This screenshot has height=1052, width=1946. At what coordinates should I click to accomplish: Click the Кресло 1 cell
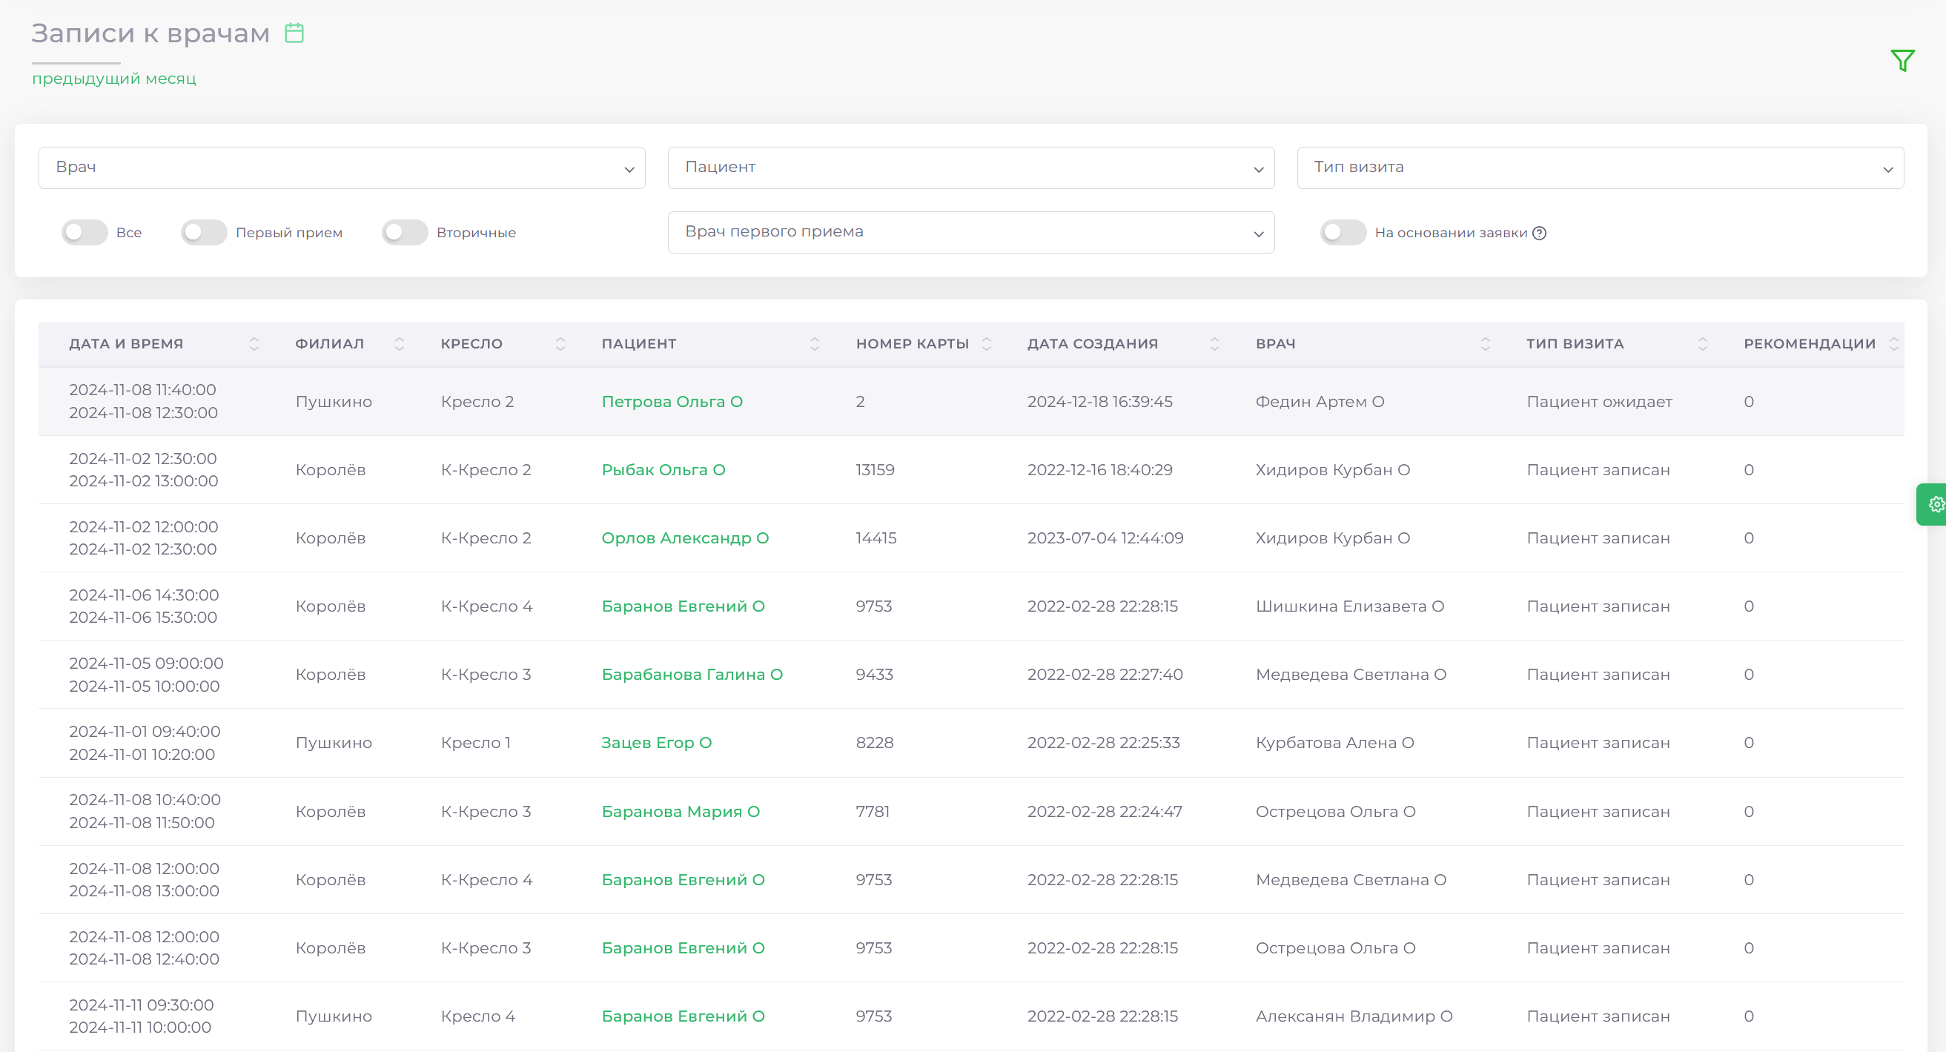pyautogui.click(x=475, y=743)
